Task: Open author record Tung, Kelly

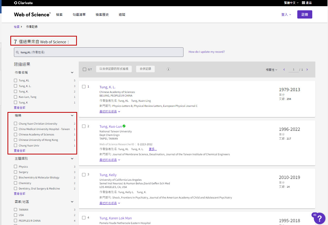Action: [108, 175]
